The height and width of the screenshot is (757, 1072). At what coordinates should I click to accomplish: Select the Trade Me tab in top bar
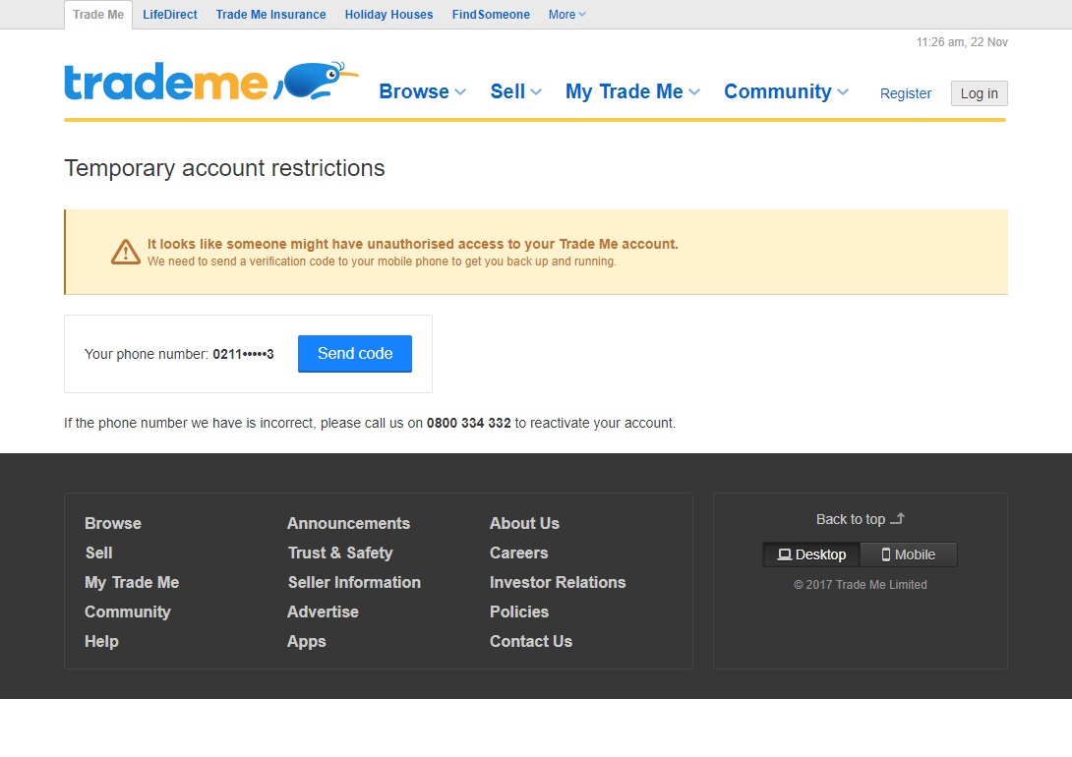click(98, 15)
